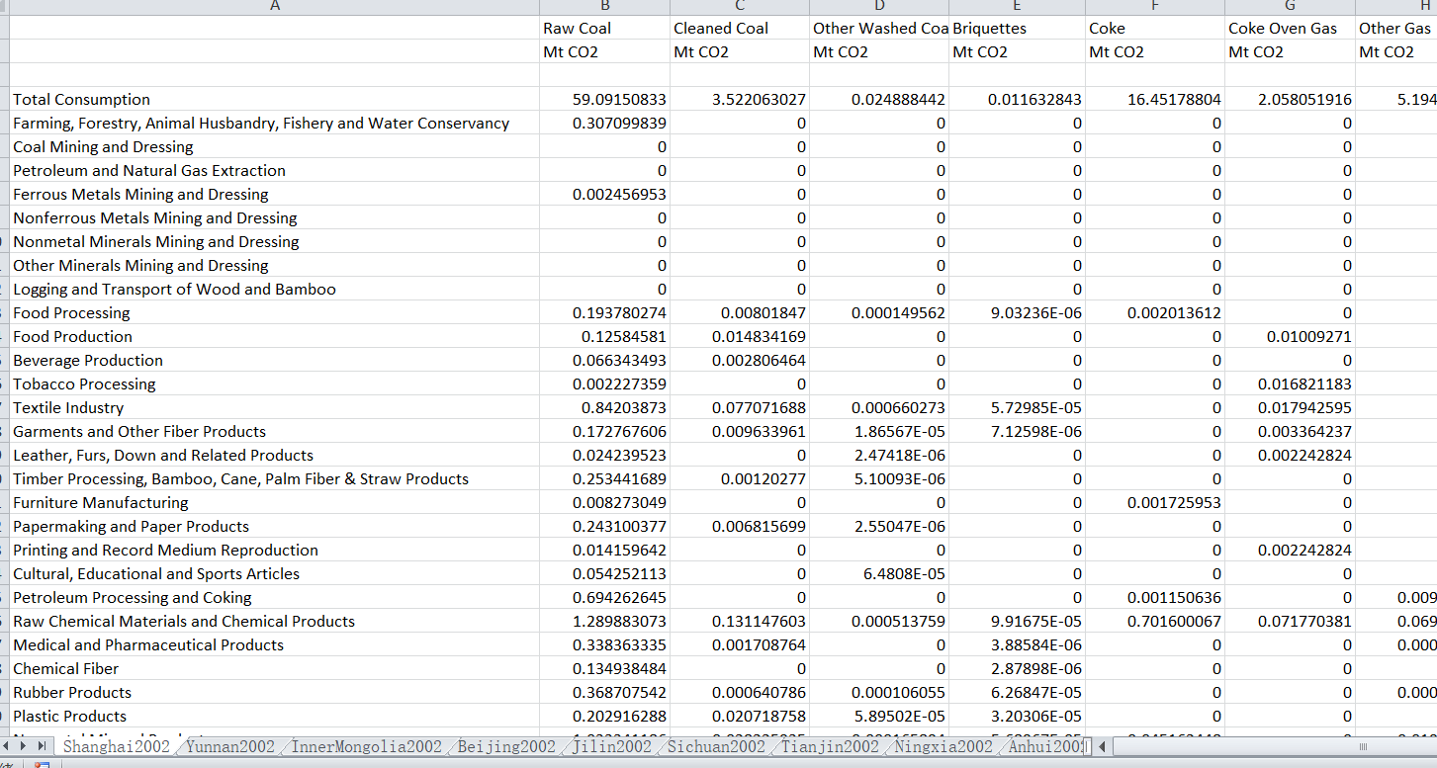Select column B header

click(605, 7)
